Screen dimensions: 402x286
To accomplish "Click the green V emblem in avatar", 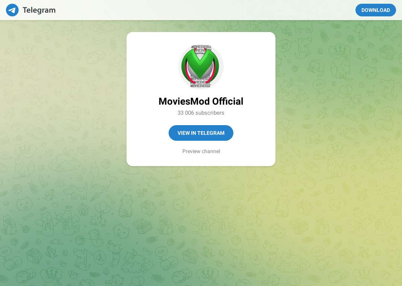I will click(200, 64).
